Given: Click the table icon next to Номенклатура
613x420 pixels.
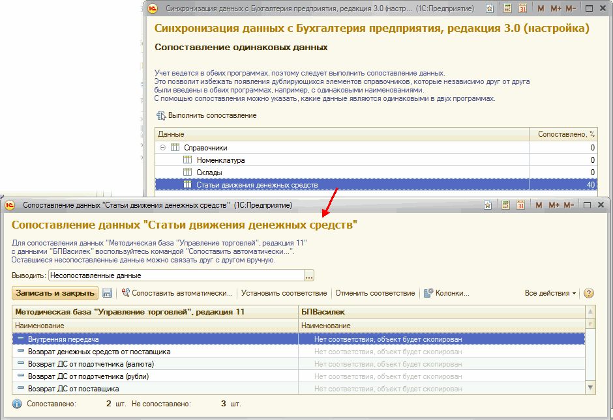Looking at the screenshot, I should (x=188, y=160).
